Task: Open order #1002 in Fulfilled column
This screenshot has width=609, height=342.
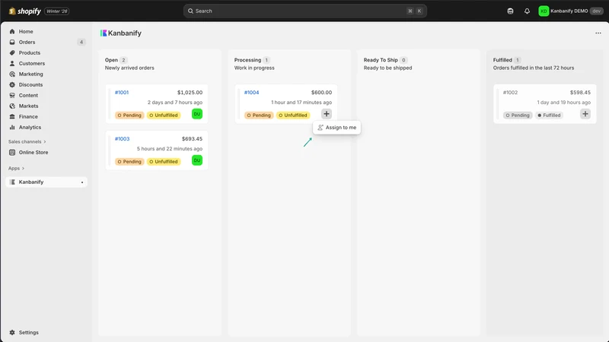Action: pyautogui.click(x=510, y=92)
